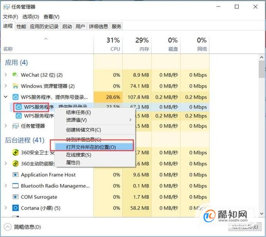This screenshot has height=237, width=266.
Task: Click the process list scrollbar thumb
Action: pyautogui.click(x=262, y=69)
